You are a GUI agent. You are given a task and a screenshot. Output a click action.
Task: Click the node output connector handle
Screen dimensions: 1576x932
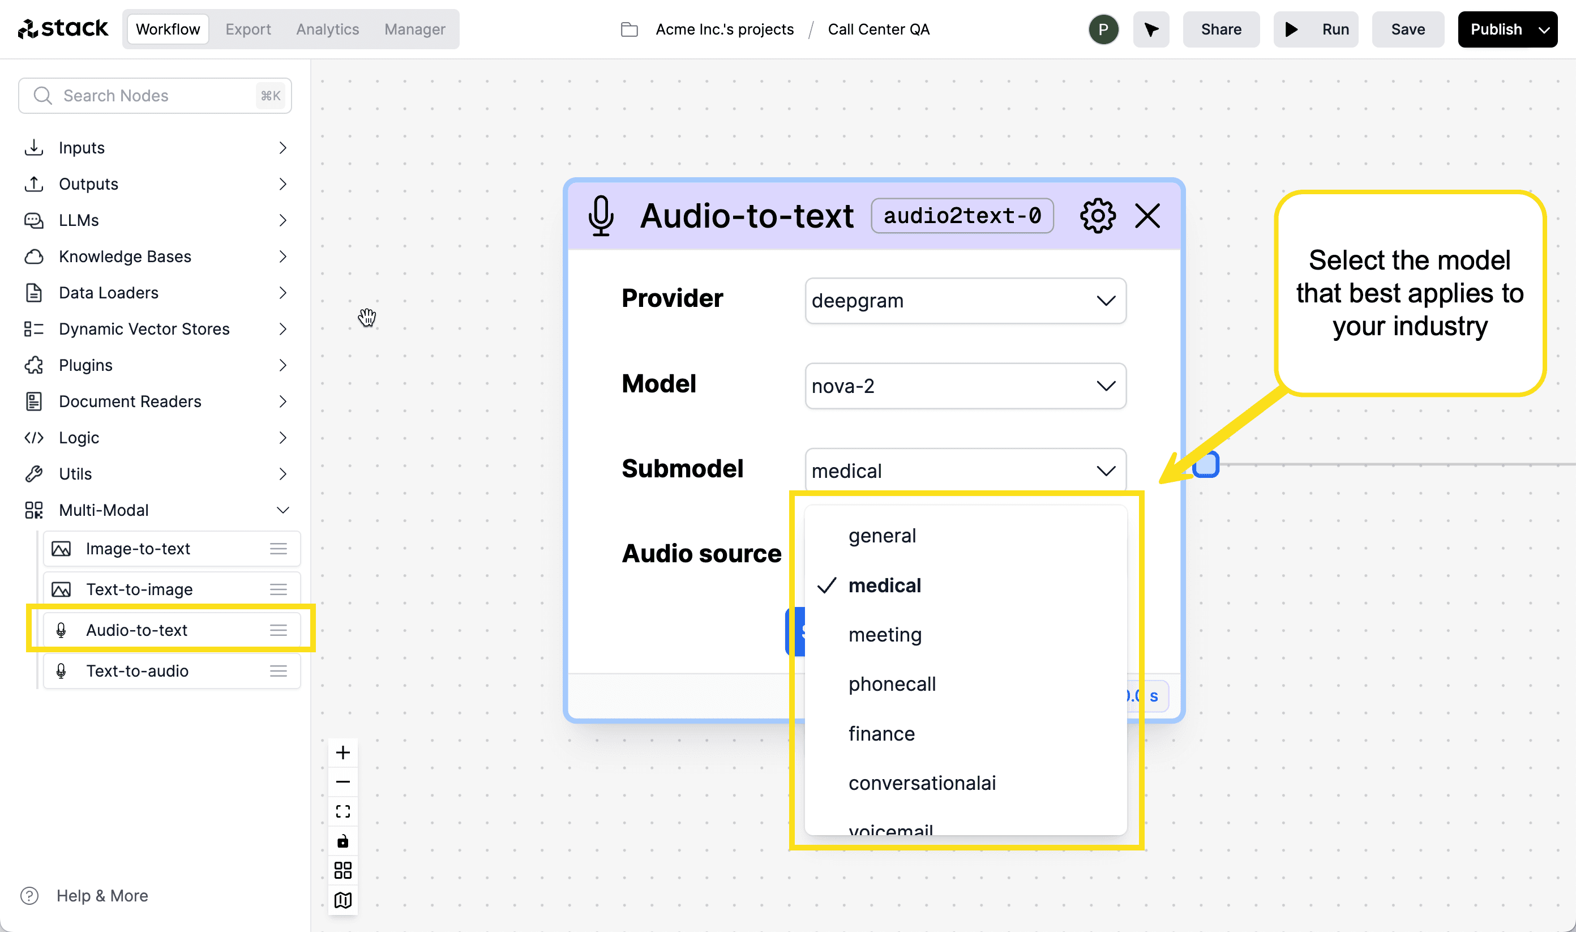[x=1206, y=465]
